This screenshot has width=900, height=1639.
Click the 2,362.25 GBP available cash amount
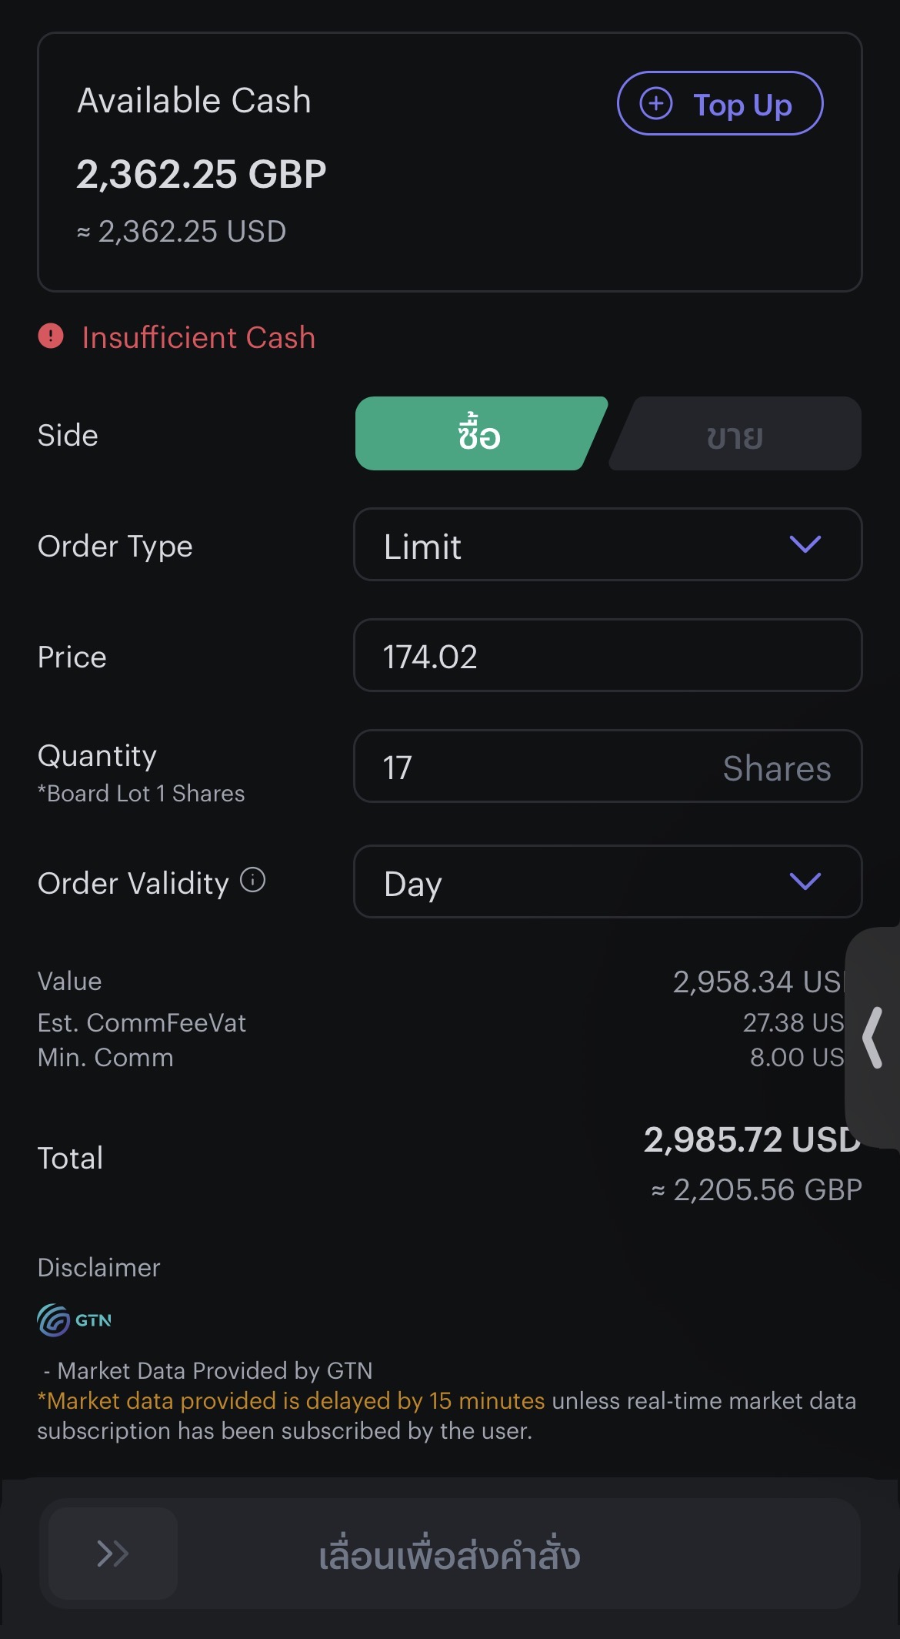(x=202, y=174)
